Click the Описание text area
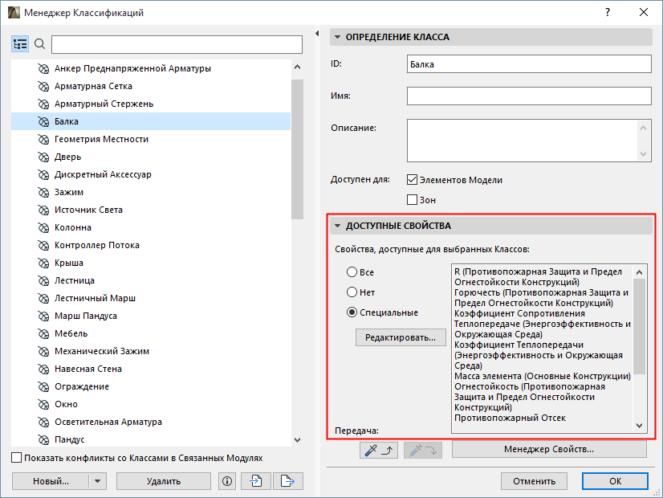This screenshot has height=498, width=663. tap(523, 141)
